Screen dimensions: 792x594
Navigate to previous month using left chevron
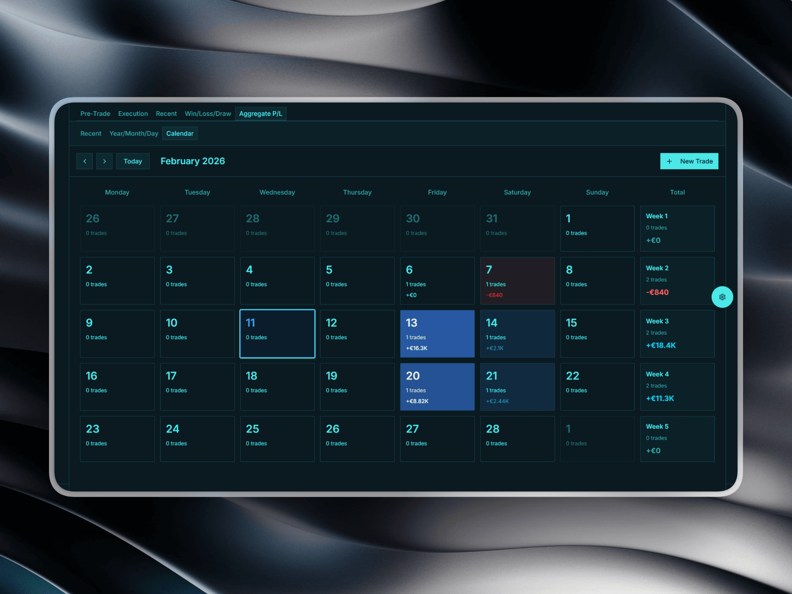(x=85, y=161)
